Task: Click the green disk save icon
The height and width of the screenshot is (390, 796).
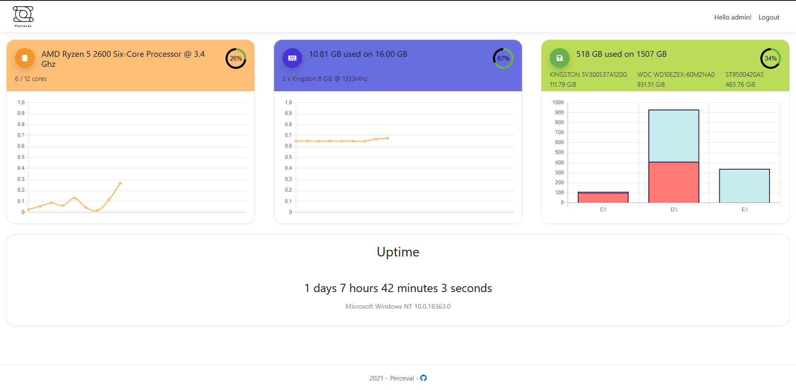Action: pos(560,58)
